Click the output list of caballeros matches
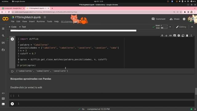The height and width of the screenshot is (111, 197). coord(42,71)
